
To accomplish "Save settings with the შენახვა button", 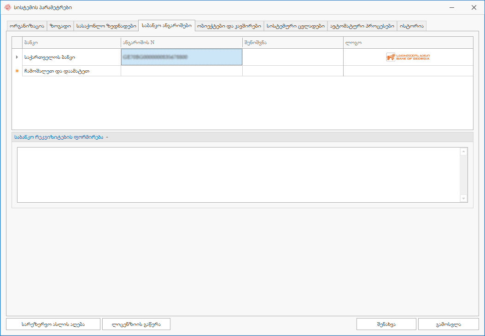I will [x=386, y=324].
